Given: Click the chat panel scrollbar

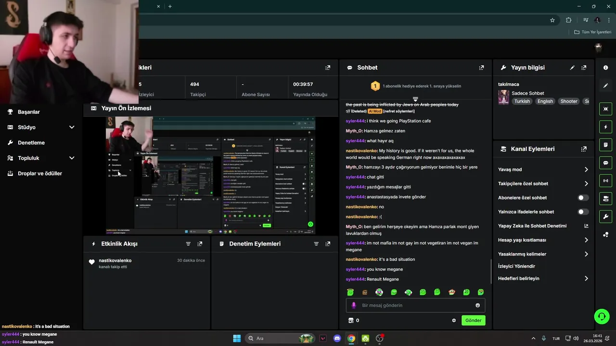Looking at the screenshot, I should pyautogui.click(x=491, y=272).
